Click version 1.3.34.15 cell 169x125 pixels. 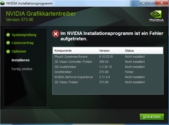105,67
